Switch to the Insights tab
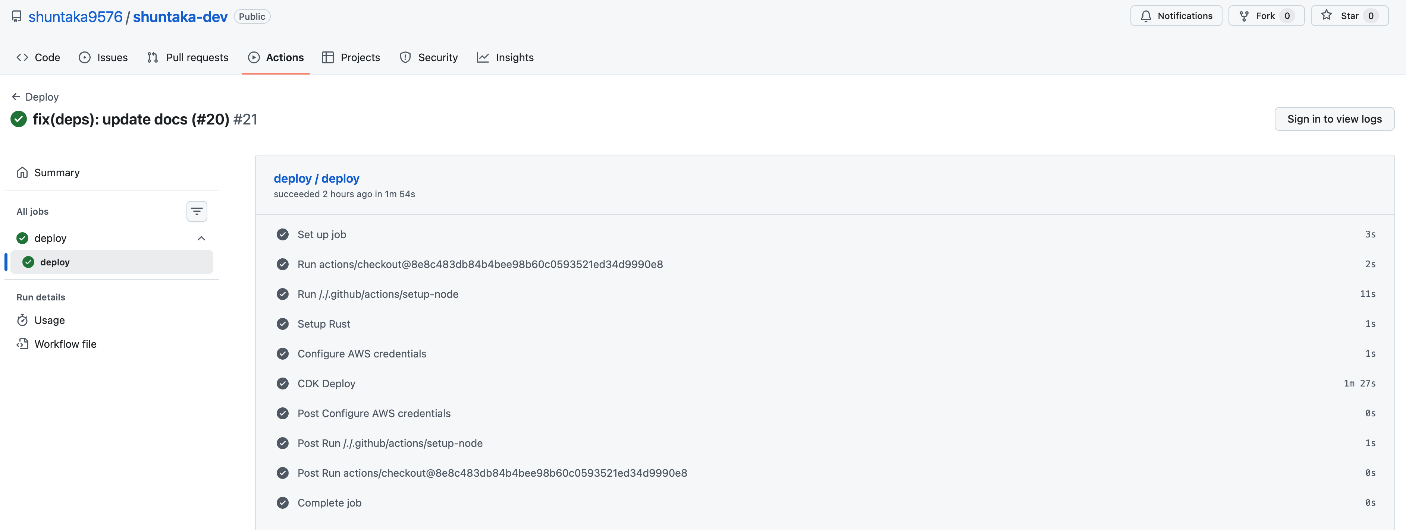This screenshot has width=1406, height=530. pyautogui.click(x=505, y=58)
